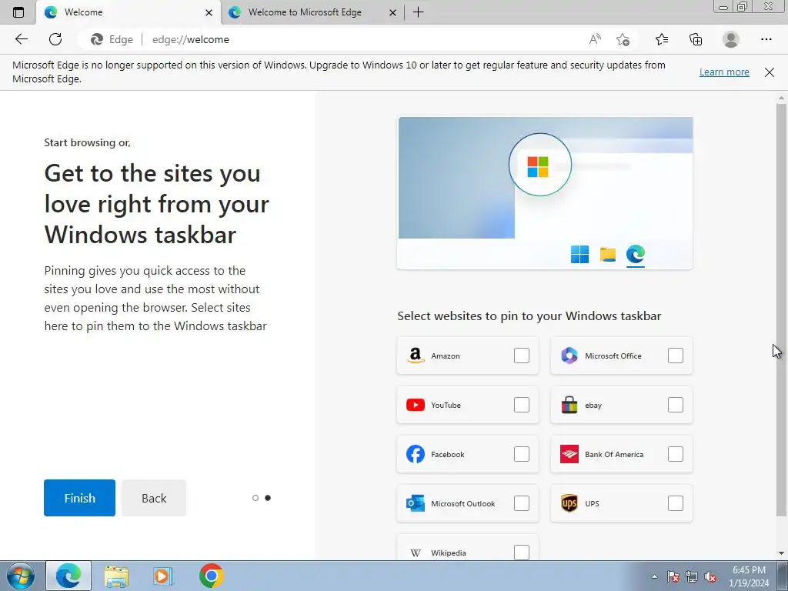
Task: Click the Facebook logo icon
Action: click(415, 454)
